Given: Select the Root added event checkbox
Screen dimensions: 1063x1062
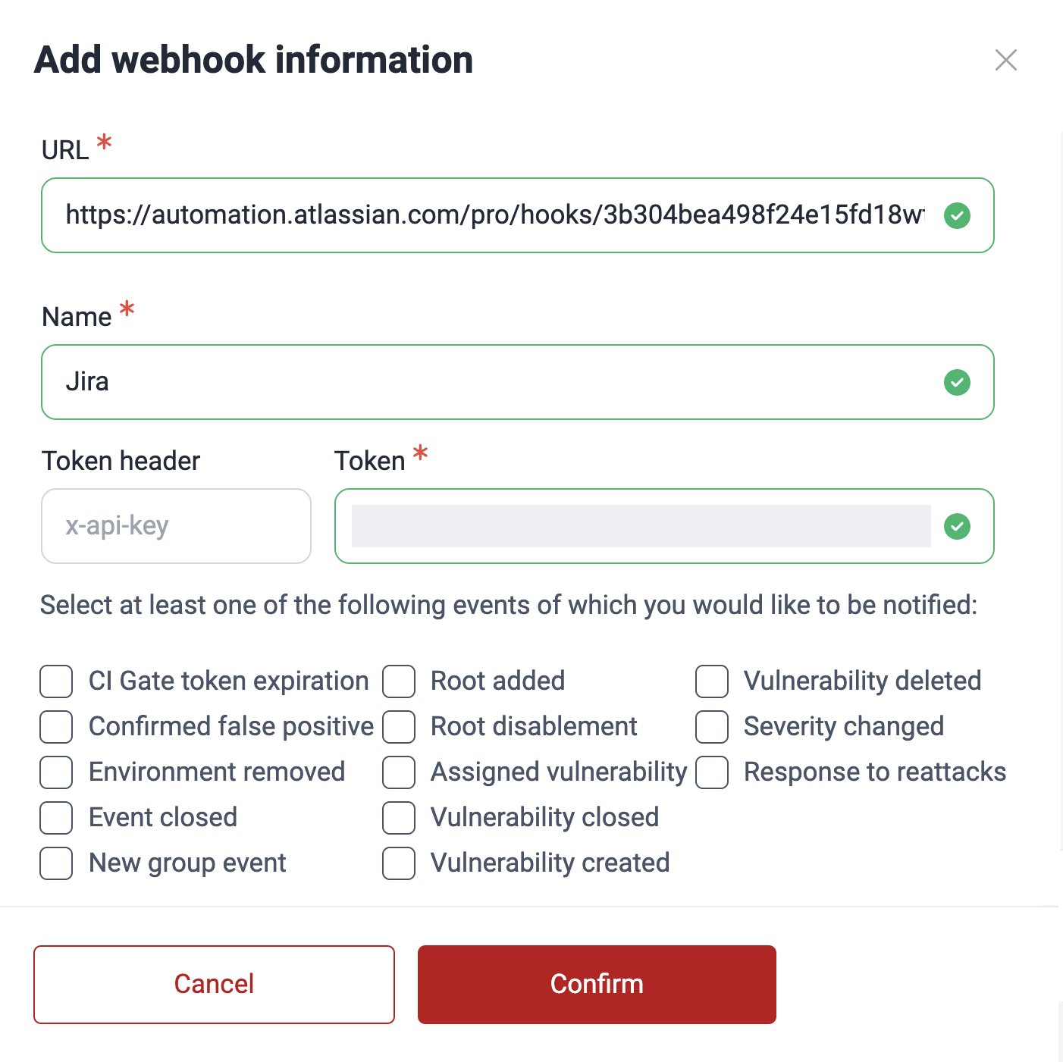Looking at the screenshot, I should pyautogui.click(x=399, y=681).
